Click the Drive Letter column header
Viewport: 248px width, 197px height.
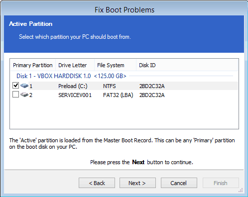pyautogui.click(x=75, y=65)
